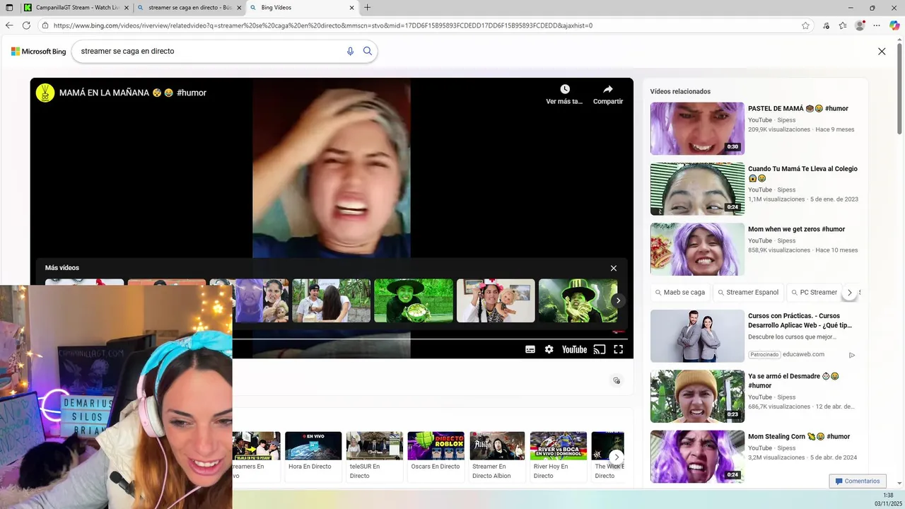Open River Hoy En Directo card
This screenshot has height=509, width=905.
click(x=559, y=456)
